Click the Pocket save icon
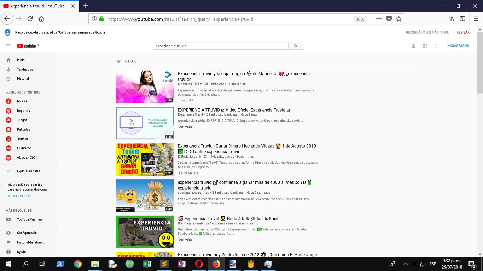 pos(389,19)
